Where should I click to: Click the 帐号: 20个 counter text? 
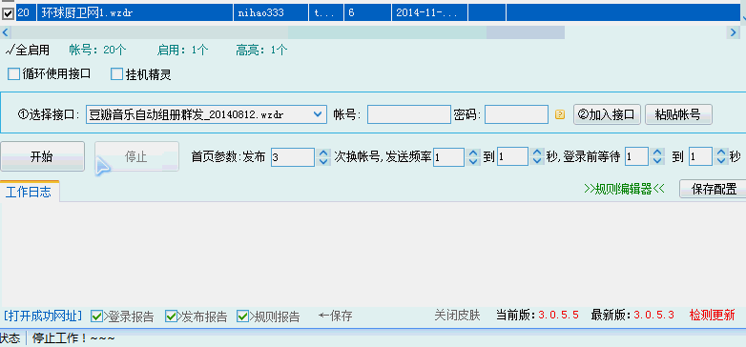point(98,50)
